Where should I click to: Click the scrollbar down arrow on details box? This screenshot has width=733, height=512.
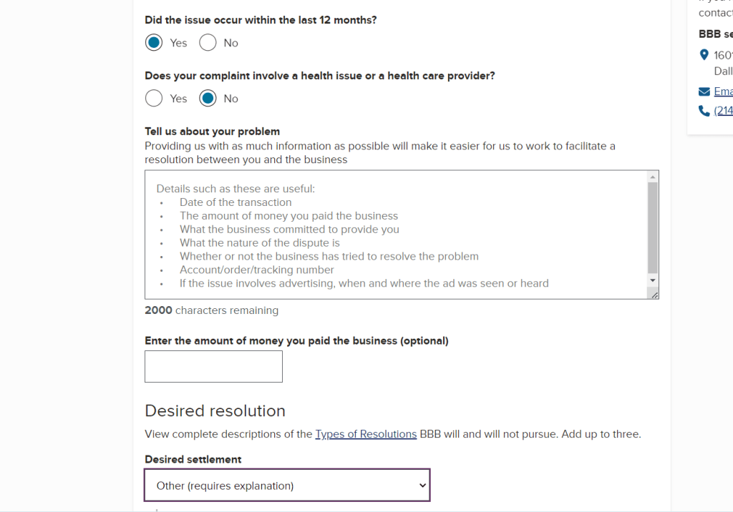coord(653,279)
